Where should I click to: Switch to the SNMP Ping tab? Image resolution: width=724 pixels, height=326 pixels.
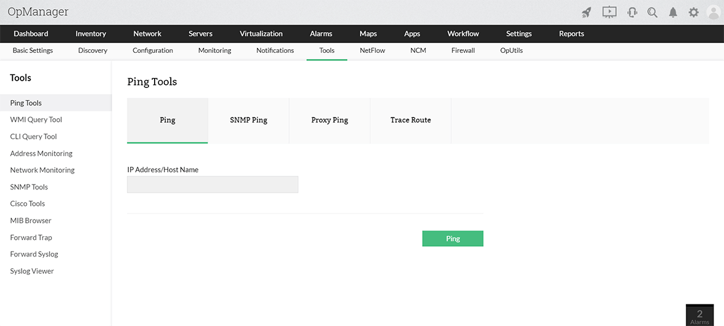point(248,121)
